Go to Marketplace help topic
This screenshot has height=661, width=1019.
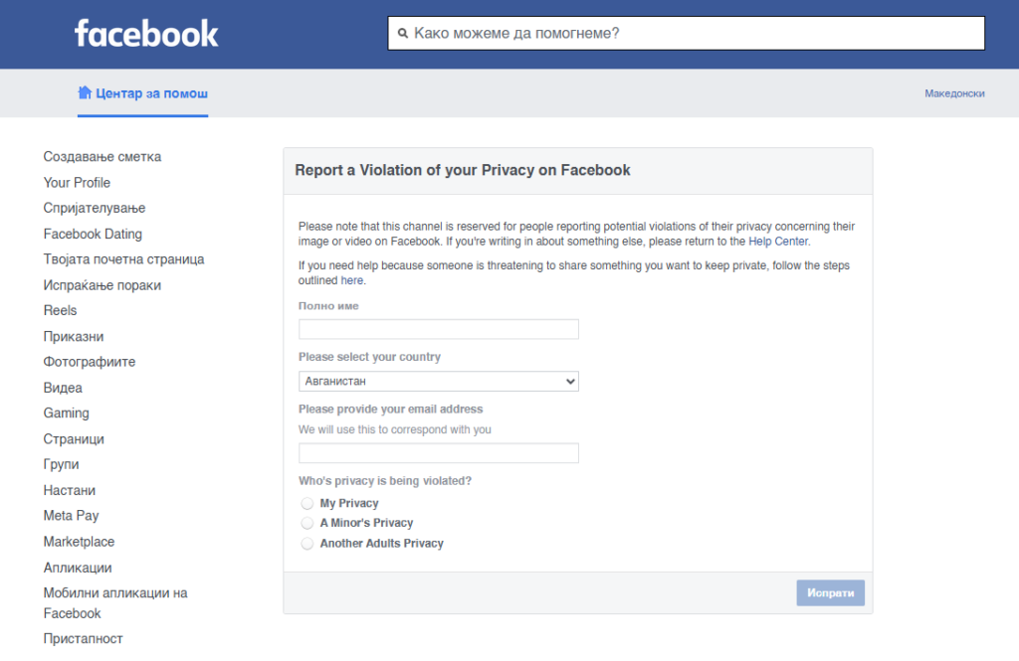[79, 542]
